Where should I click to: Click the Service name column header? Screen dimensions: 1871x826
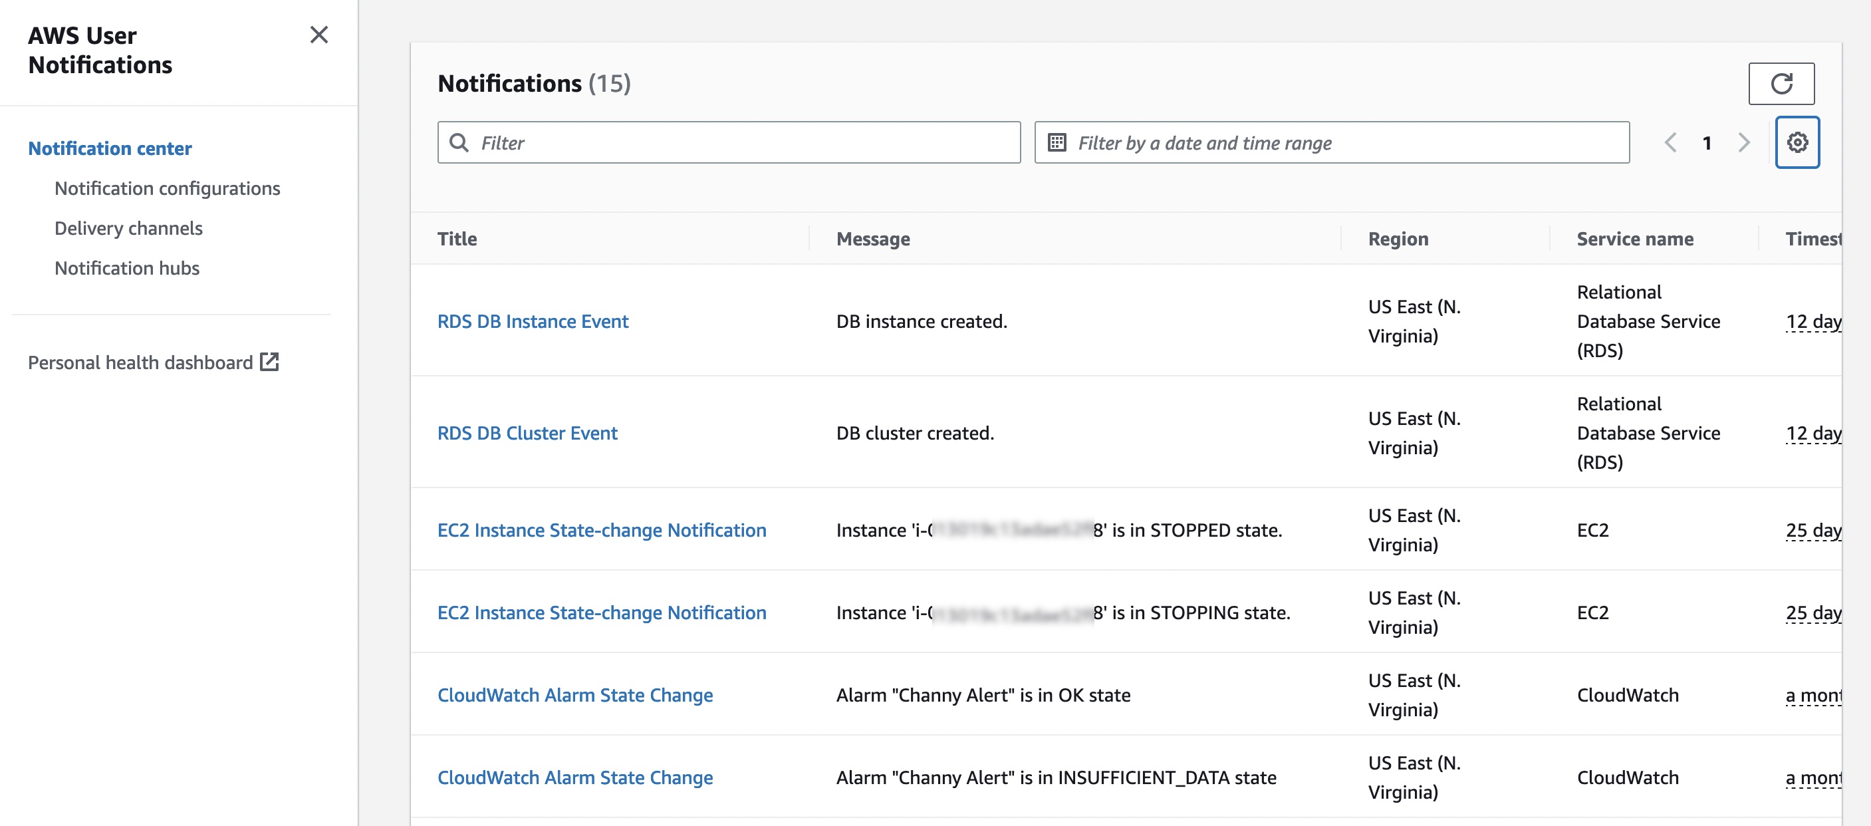point(1635,238)
